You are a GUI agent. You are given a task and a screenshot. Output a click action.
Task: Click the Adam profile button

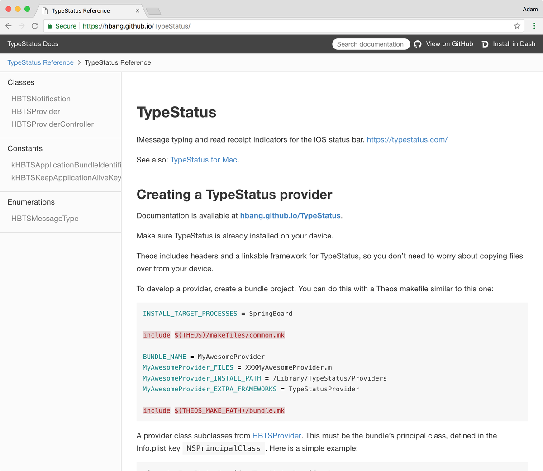(530, 9)
